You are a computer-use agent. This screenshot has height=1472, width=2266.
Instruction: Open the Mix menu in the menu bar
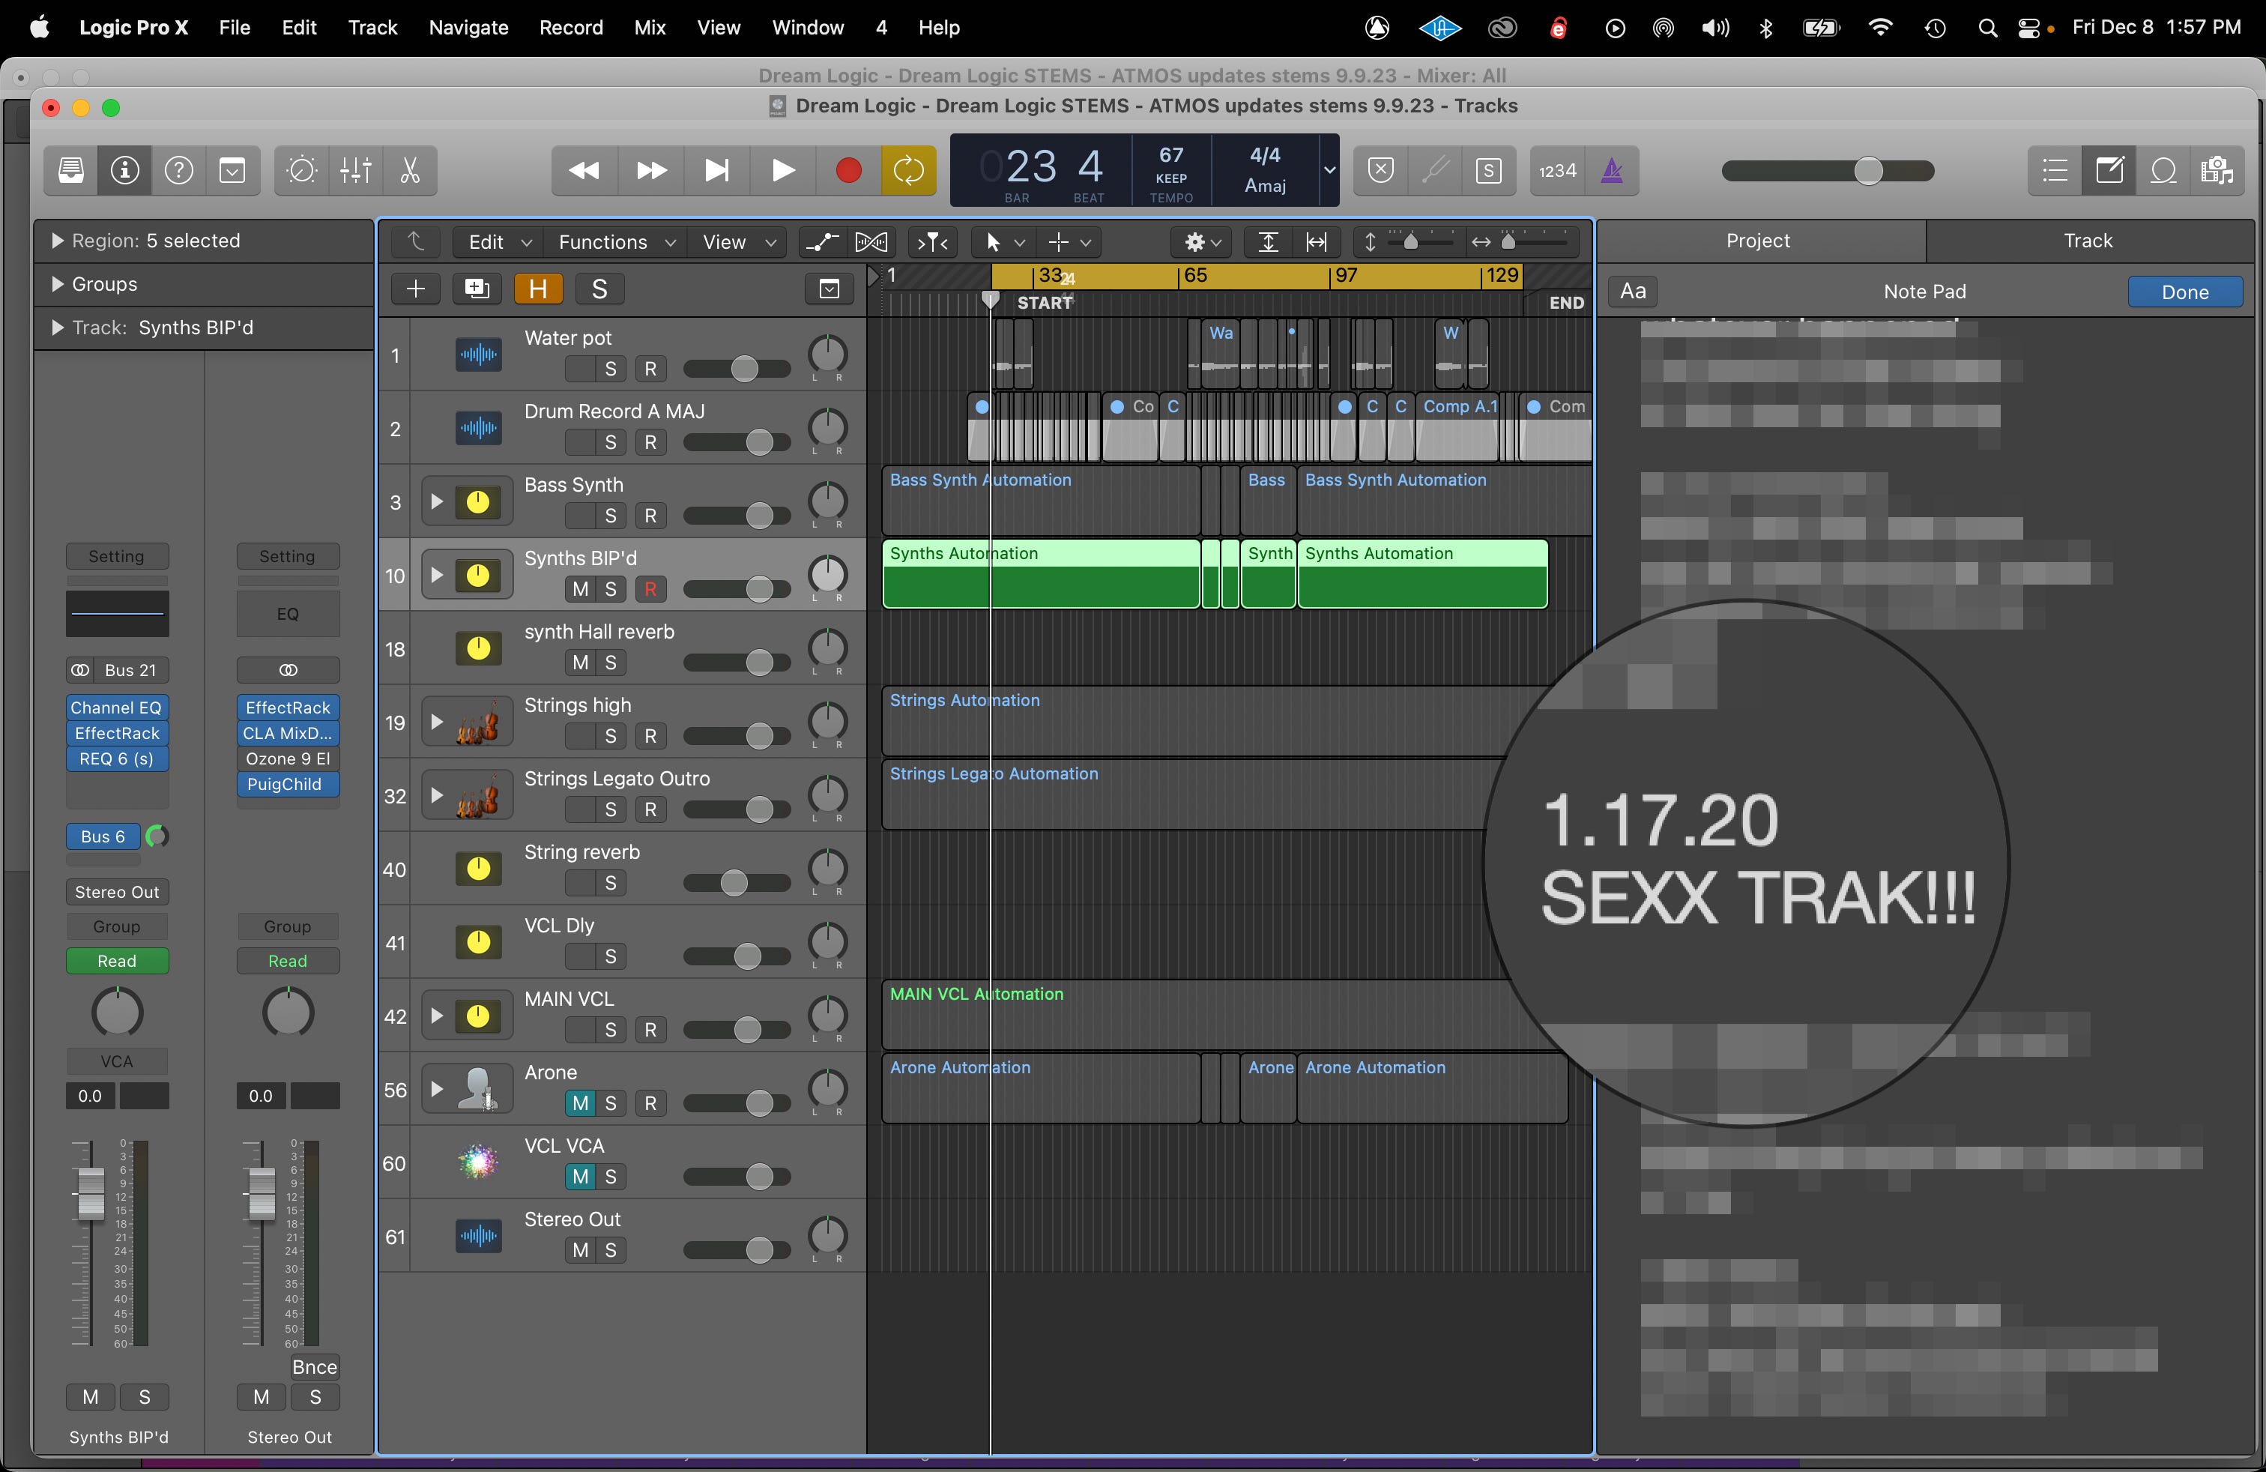point(650,28)
